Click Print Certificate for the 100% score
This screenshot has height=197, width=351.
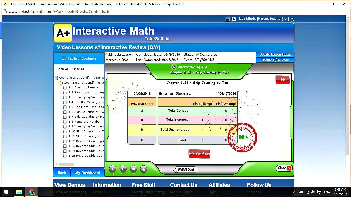coord(199,153)
